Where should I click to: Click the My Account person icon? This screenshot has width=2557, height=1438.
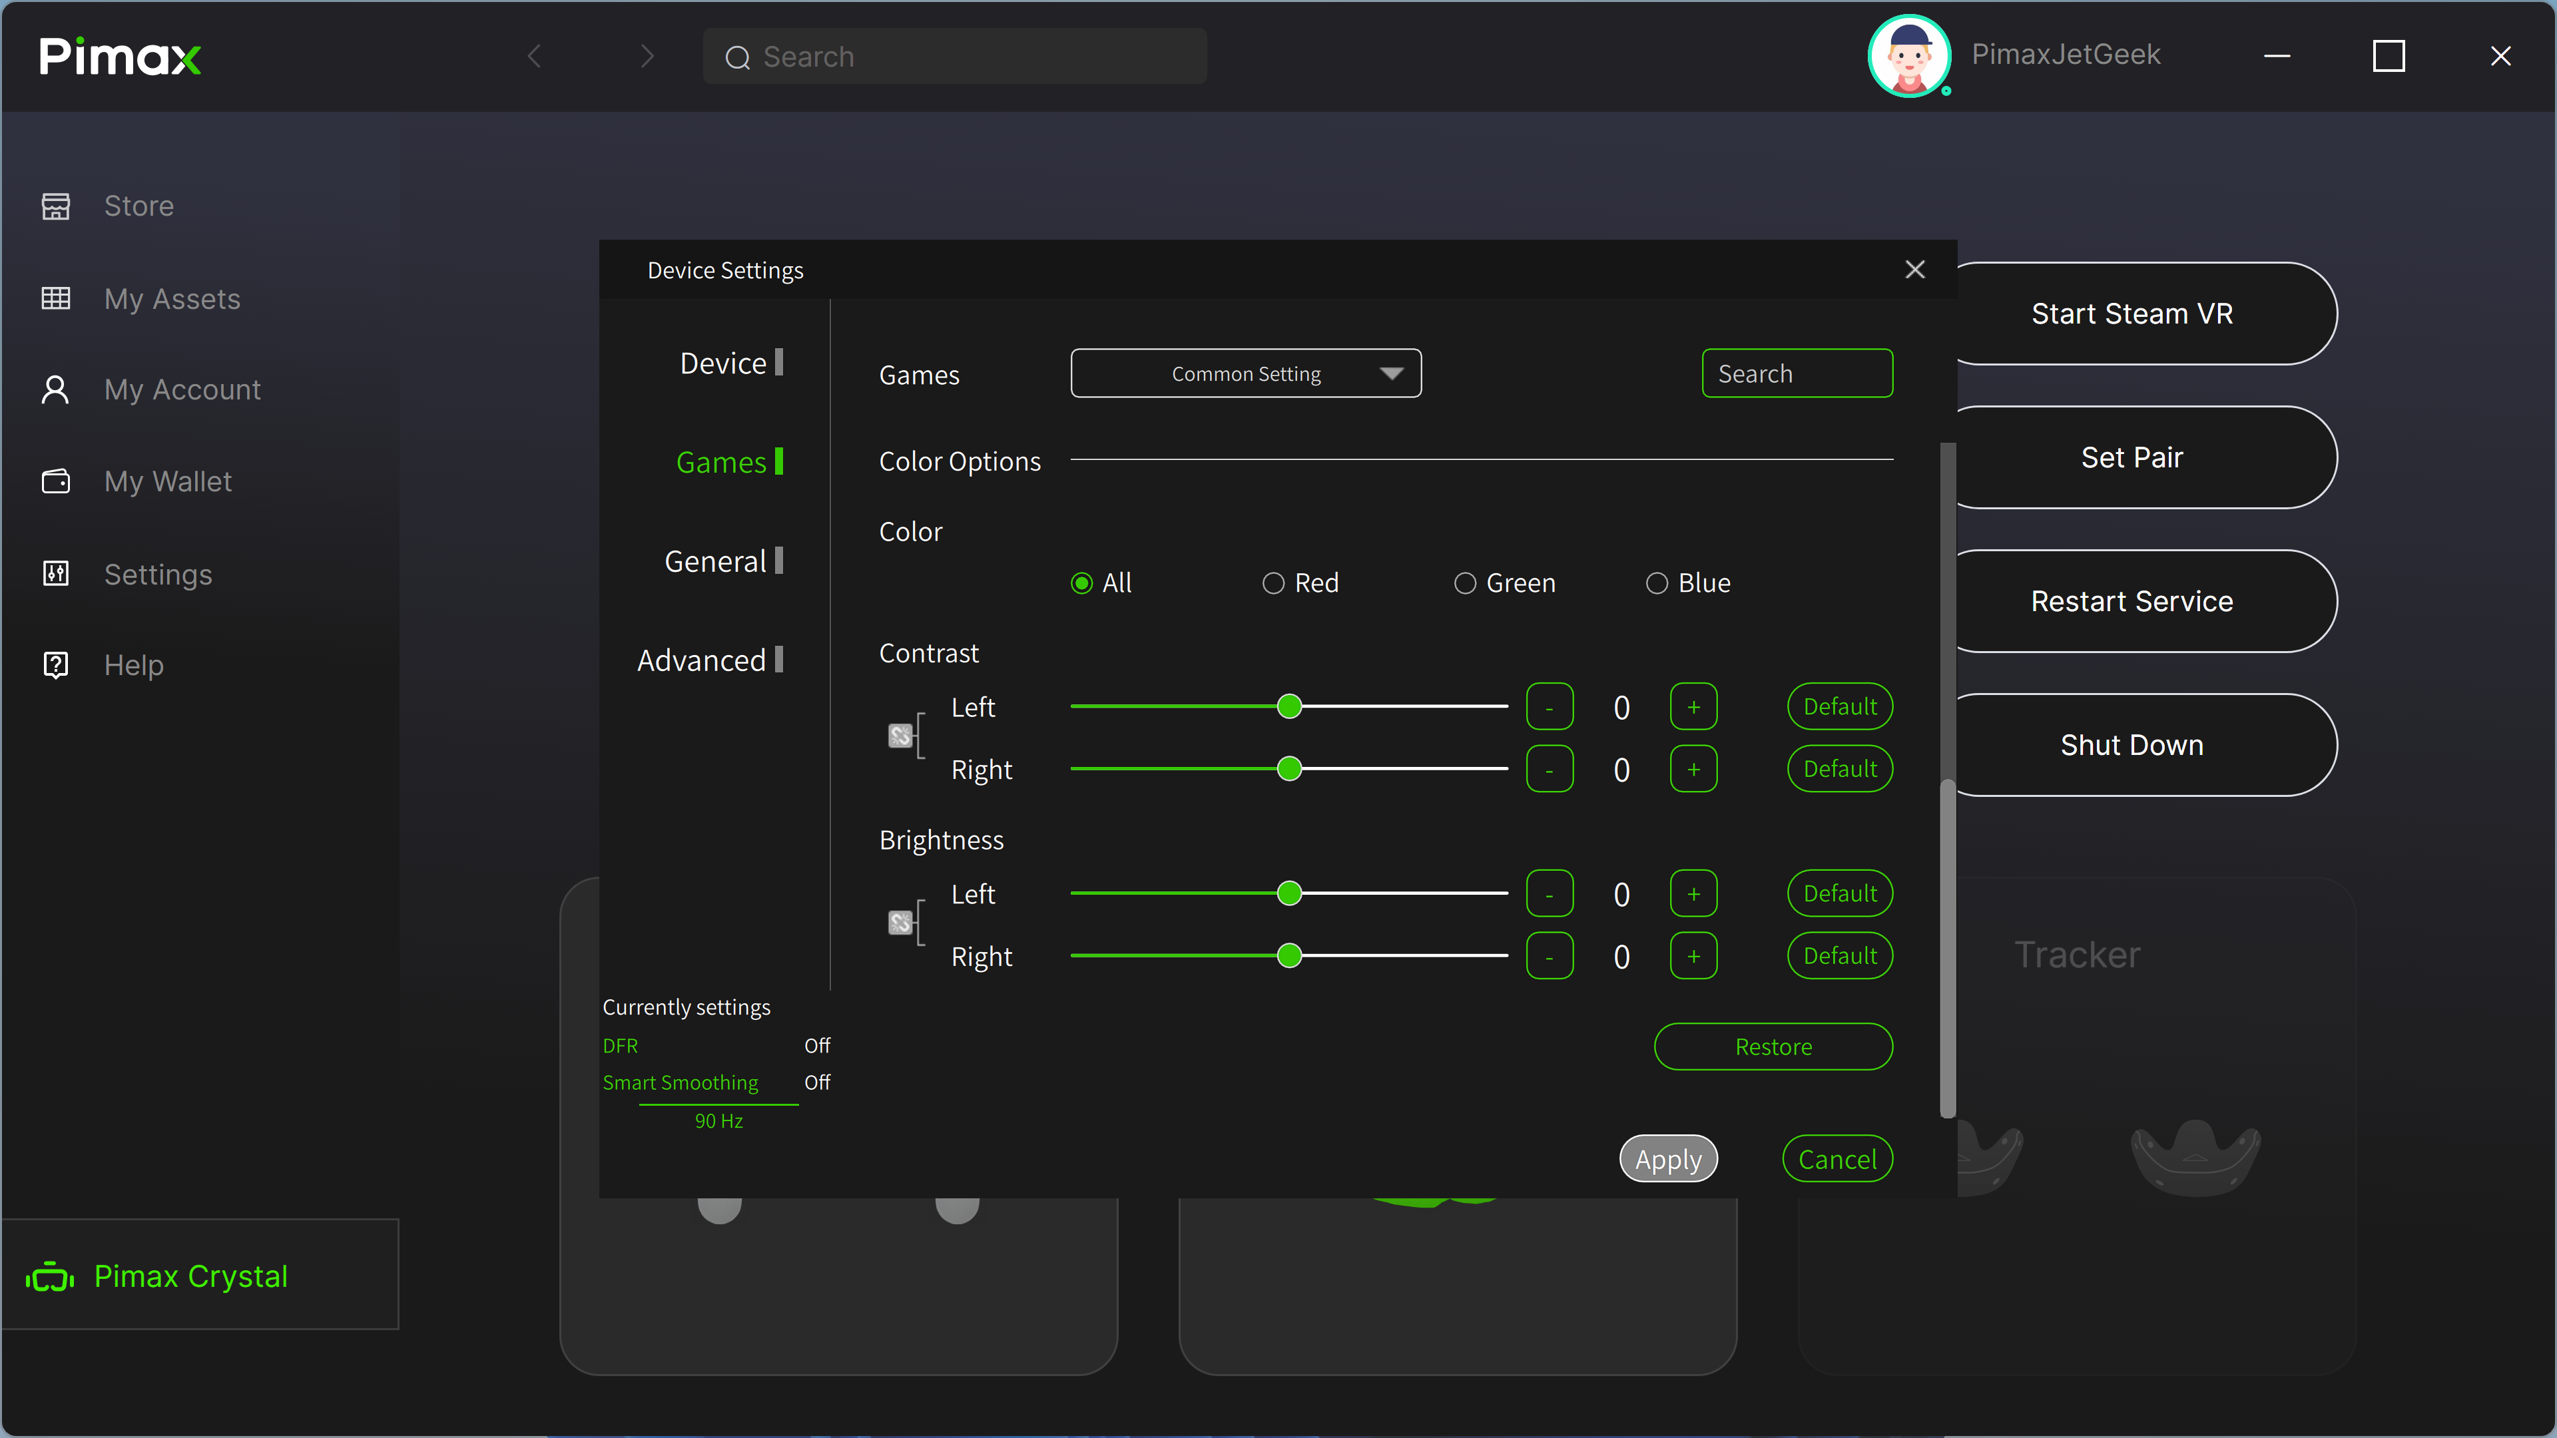55,389
